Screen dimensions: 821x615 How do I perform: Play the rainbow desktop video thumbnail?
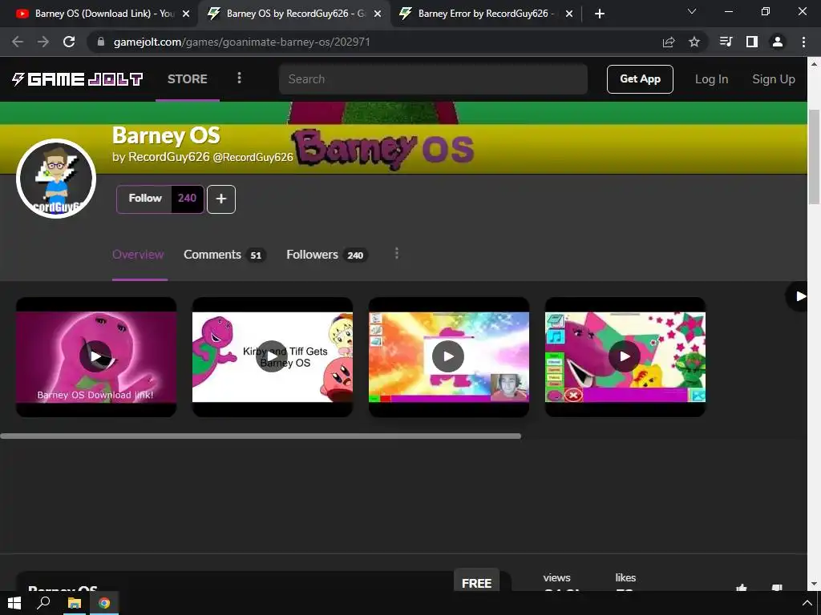click(x=448, y=356)
